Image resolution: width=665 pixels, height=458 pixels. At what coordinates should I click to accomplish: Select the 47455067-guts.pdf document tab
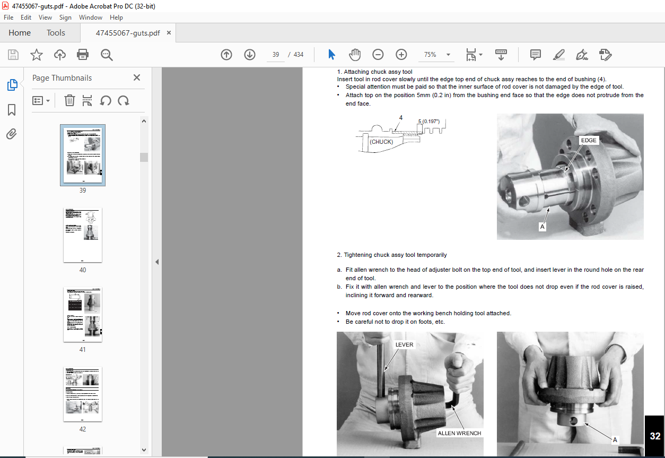128,33
